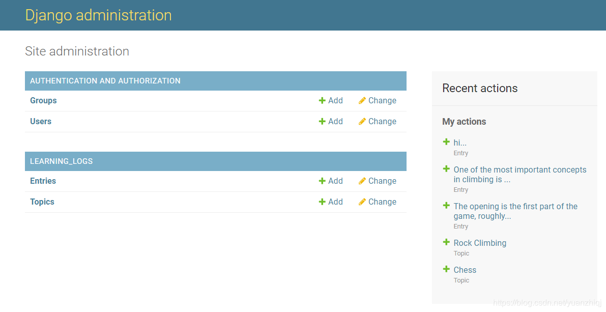
Task: Open the Topics model list
Action: click(42, 202)
